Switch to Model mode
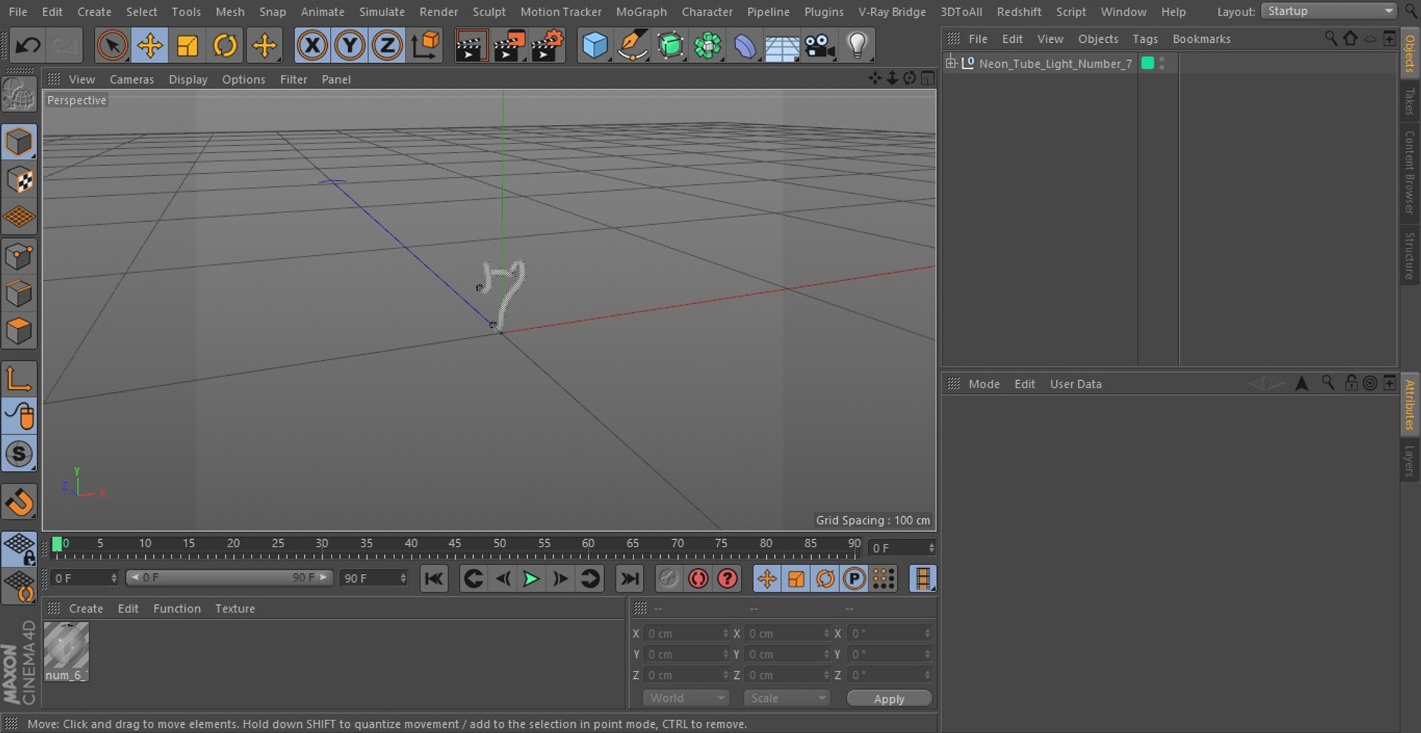This screenshot has width=1421, height=733. (19, 142)
